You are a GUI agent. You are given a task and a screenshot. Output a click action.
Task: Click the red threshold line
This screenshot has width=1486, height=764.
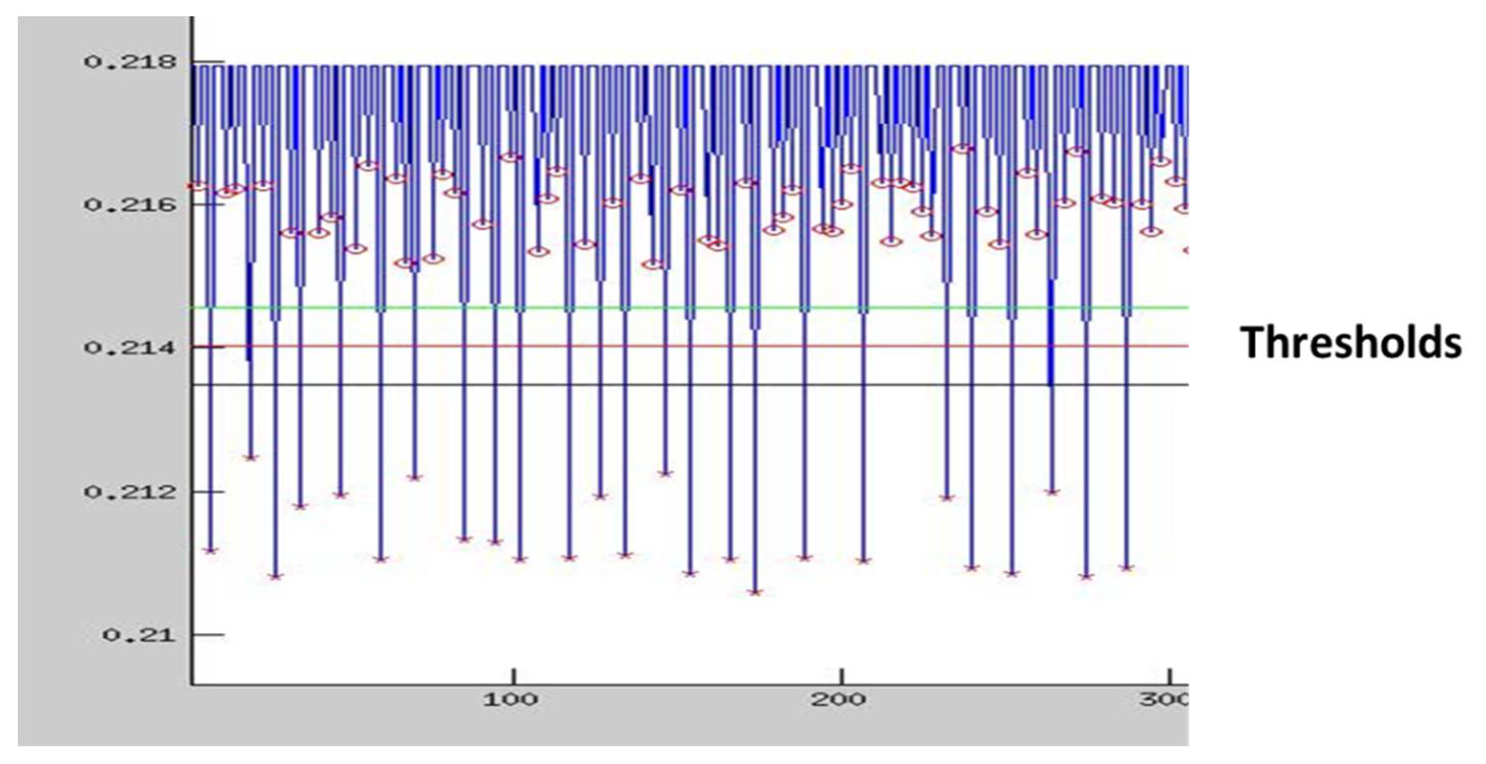coord(691,346)
